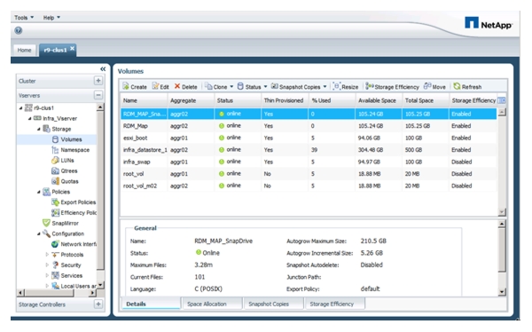The image size is (532, 332).
Task: Open SnapMirror in the tree
Action: click(x=60, y=224)
